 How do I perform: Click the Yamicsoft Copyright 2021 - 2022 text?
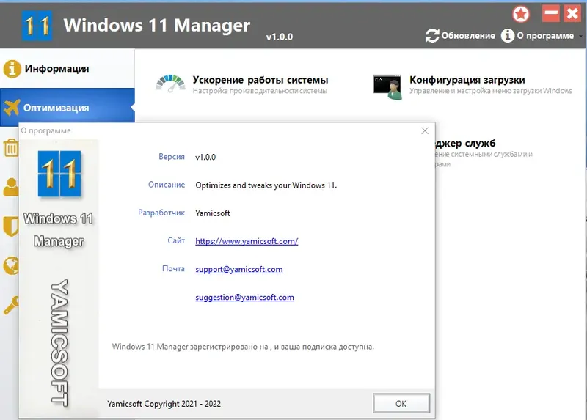164,404
